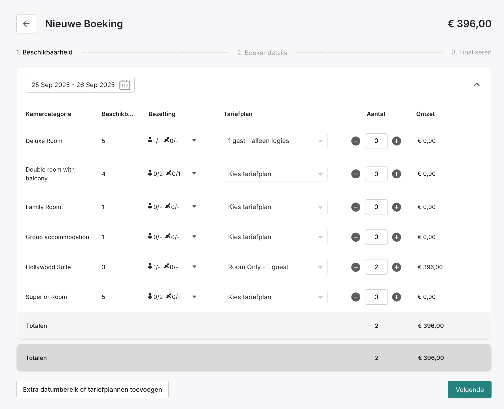The image size is (504, 409).
Task: Decrease Group accommodation quantity
Action: 356,237
